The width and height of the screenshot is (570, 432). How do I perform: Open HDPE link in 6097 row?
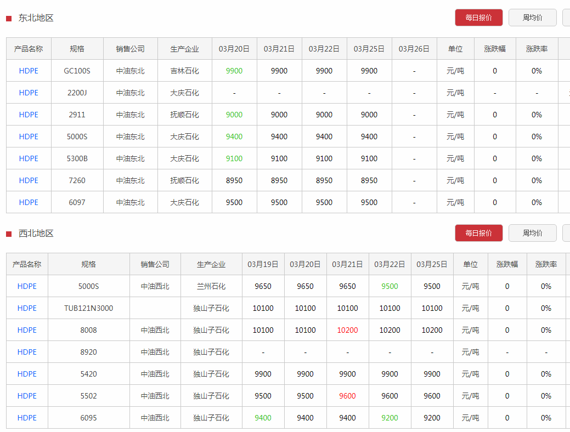(29, 202)
